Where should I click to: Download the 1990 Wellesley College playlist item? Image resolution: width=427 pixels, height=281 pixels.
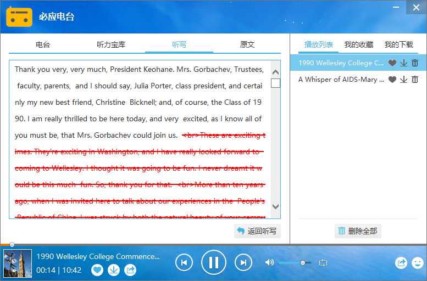[x=403, y=63]
